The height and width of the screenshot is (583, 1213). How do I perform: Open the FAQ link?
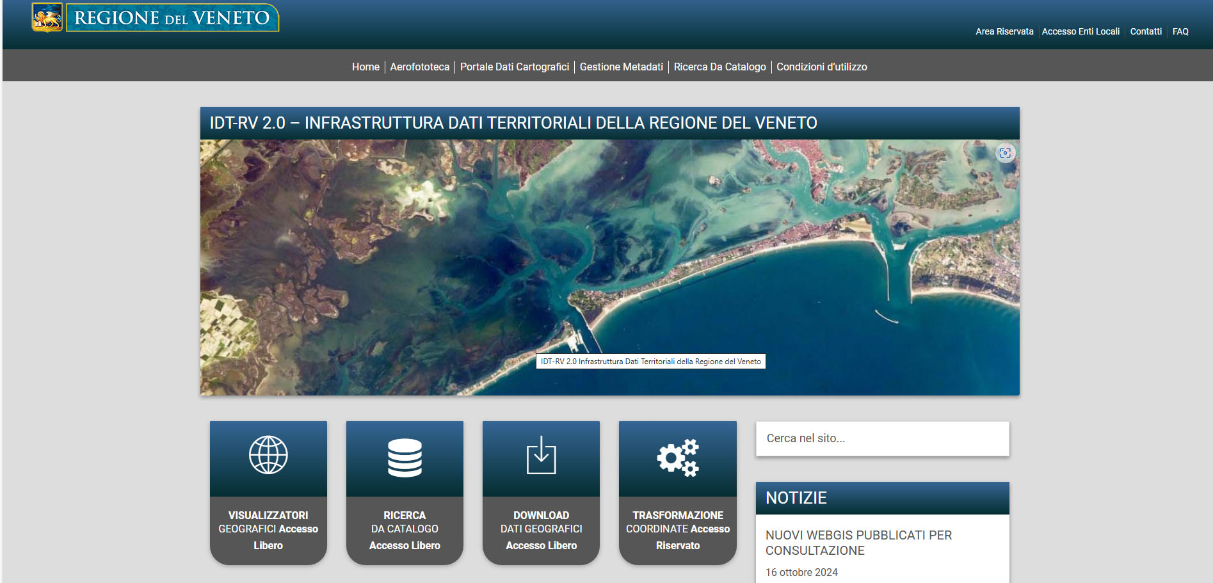pos(1180,31)
